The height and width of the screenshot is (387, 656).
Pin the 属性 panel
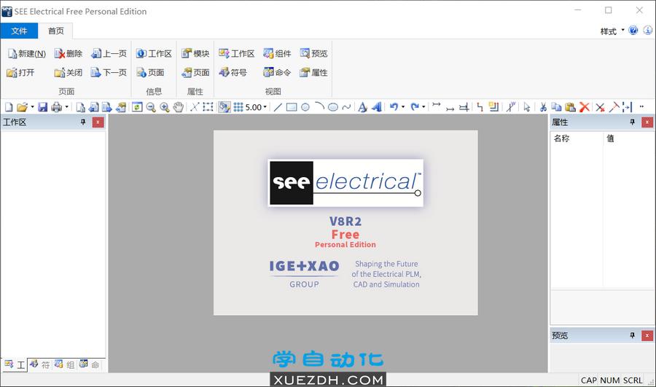(x=632, y=122)
